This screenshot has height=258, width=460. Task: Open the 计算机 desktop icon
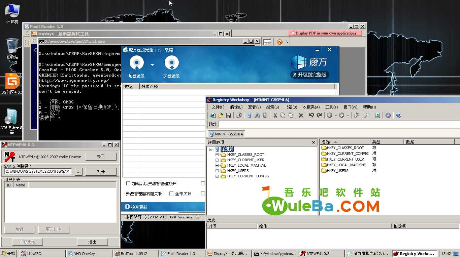coord(12,13)
